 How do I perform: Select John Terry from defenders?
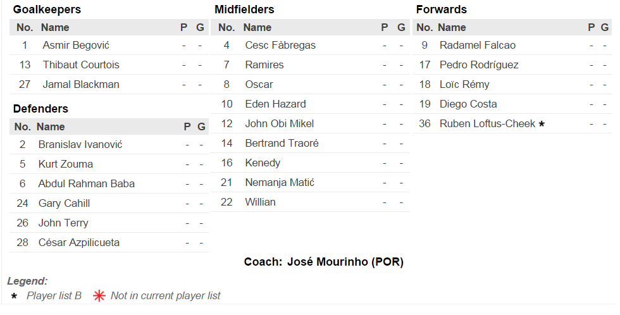pos(63,223)
